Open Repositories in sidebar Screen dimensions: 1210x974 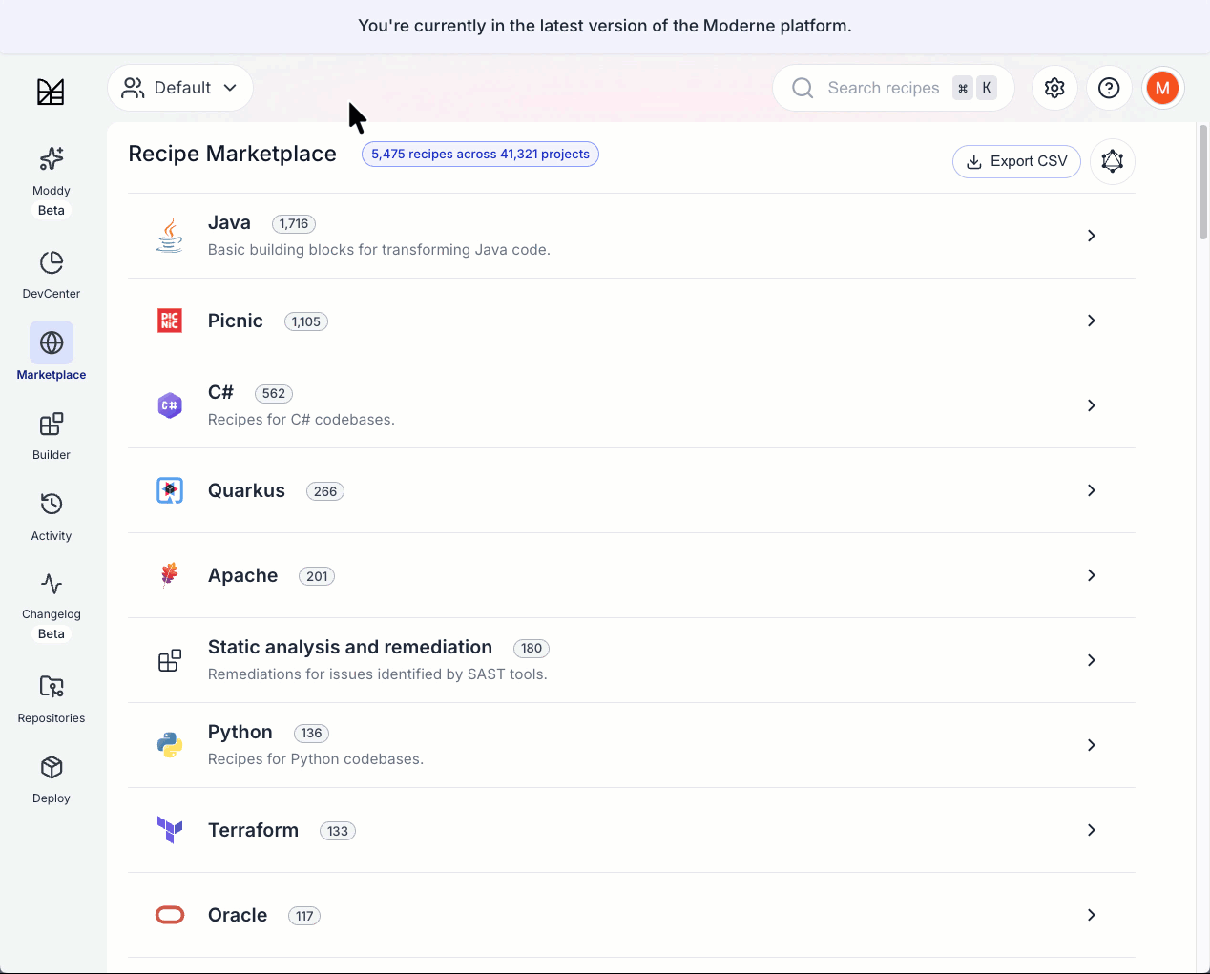point(52,699)
